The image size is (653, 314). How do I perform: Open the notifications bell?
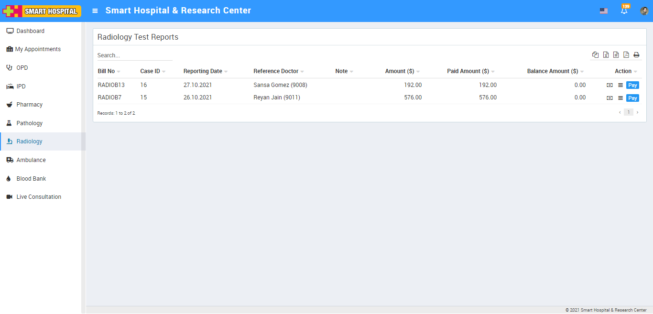(624, 11)
